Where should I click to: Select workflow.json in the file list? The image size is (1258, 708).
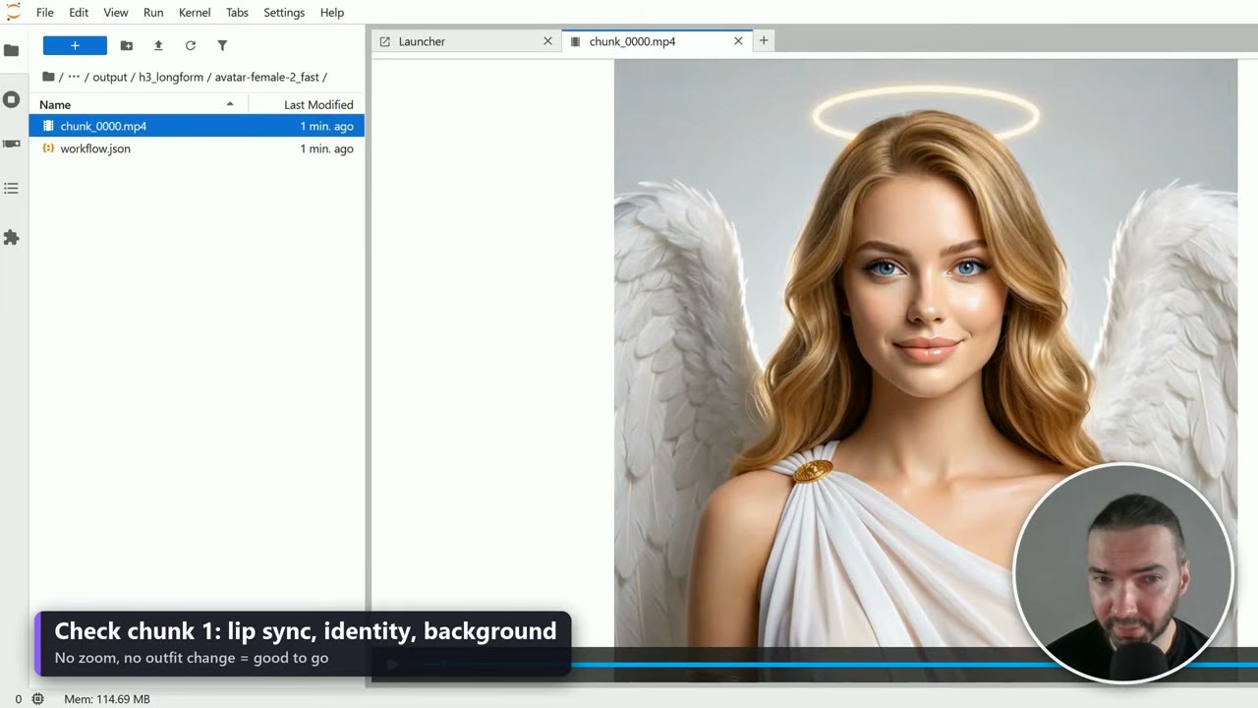click(x=197, y=148)
